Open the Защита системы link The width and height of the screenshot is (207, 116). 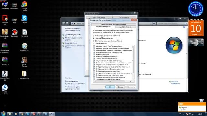point(71,43)
